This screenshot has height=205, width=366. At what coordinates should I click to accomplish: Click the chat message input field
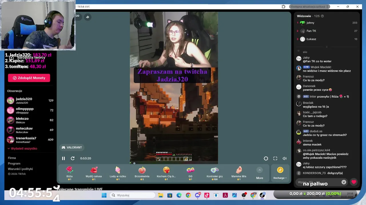[x=318, y=182]
